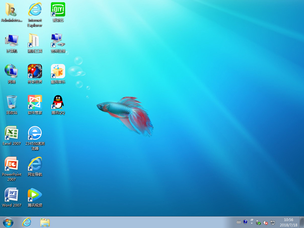
Task: Click the 2345加速浏览器 browser icon
Action: [35, 133]
